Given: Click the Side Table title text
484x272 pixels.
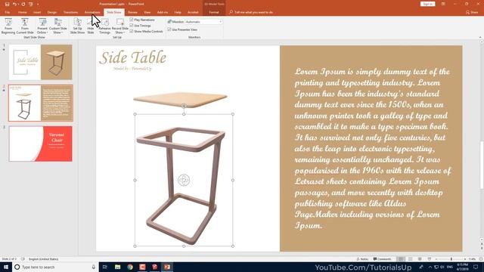Looking at the screenshot, I should [x=133, y=57].
